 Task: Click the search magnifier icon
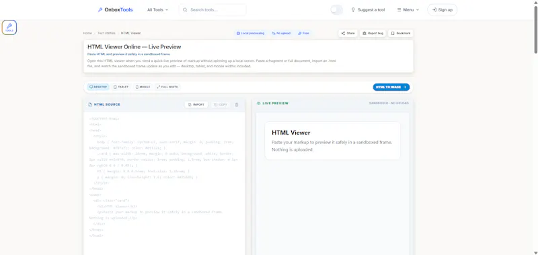point(185,9)
